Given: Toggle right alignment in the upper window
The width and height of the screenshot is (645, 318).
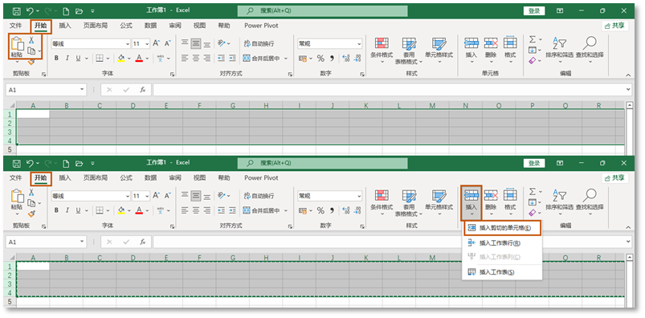Looking at the screenshot, I should (207, 59).
